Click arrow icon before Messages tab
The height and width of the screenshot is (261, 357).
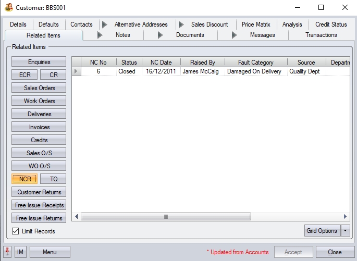pyautogui.click(x=234, y=35)
